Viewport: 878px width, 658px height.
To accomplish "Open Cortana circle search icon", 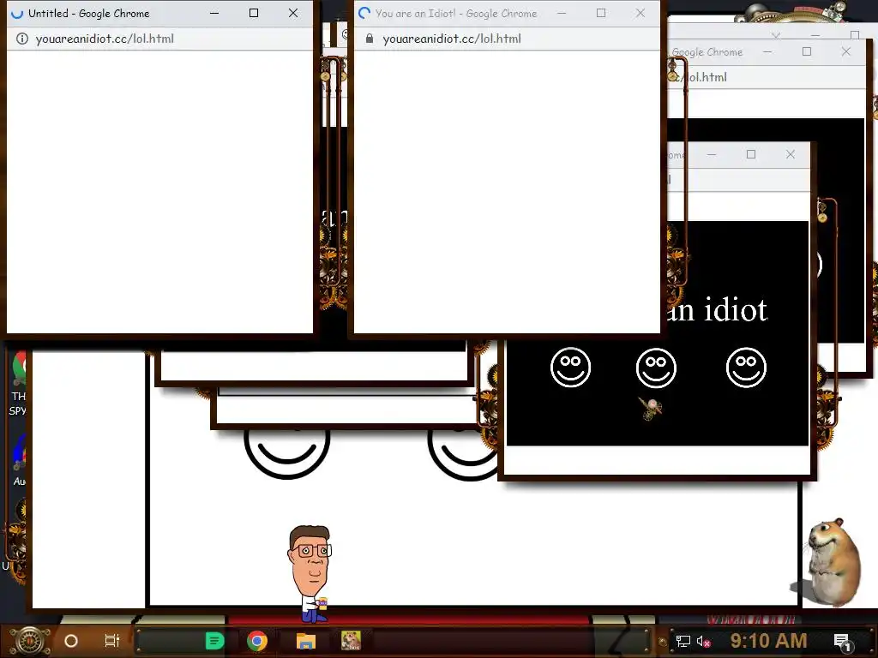I will click(71, 641).
